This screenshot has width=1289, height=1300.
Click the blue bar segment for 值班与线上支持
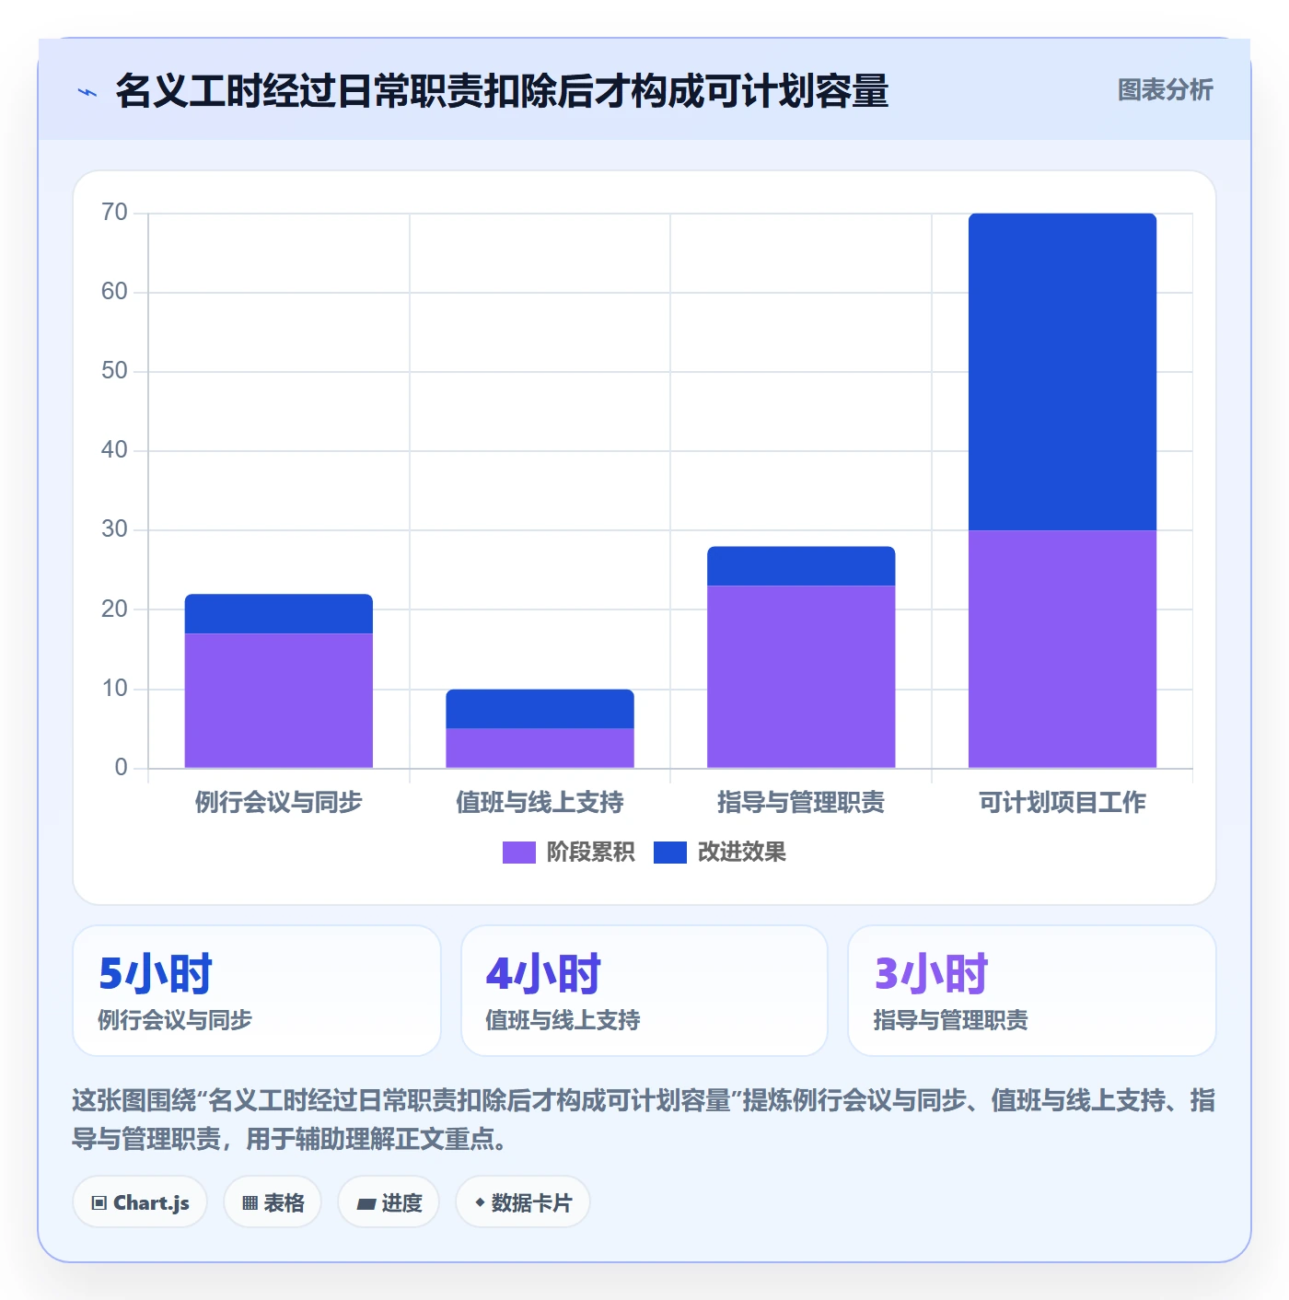pyautogui.click(x=540, y=709)
